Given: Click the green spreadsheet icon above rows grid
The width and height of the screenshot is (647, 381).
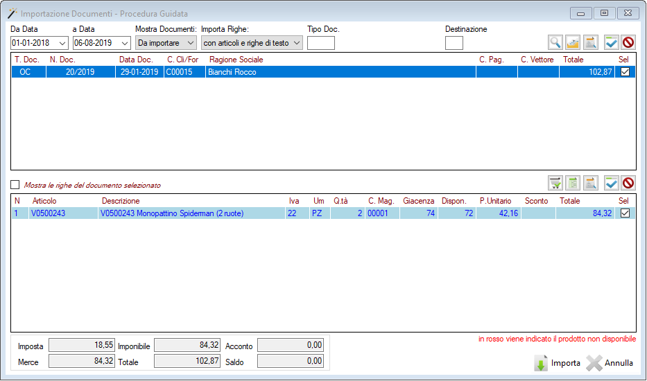Looking at the screenshot, I should [573, 183].
